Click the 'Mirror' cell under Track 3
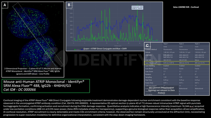211x118 pixels. [x=197, y=60]
